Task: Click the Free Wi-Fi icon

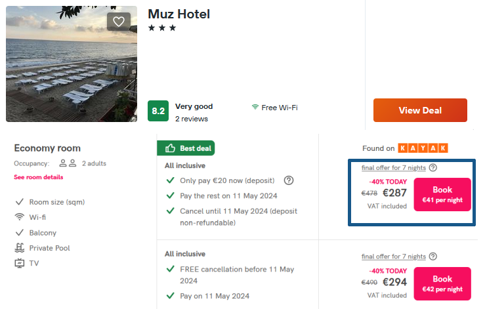Action: pyautogui.click(x=255, y=107)
